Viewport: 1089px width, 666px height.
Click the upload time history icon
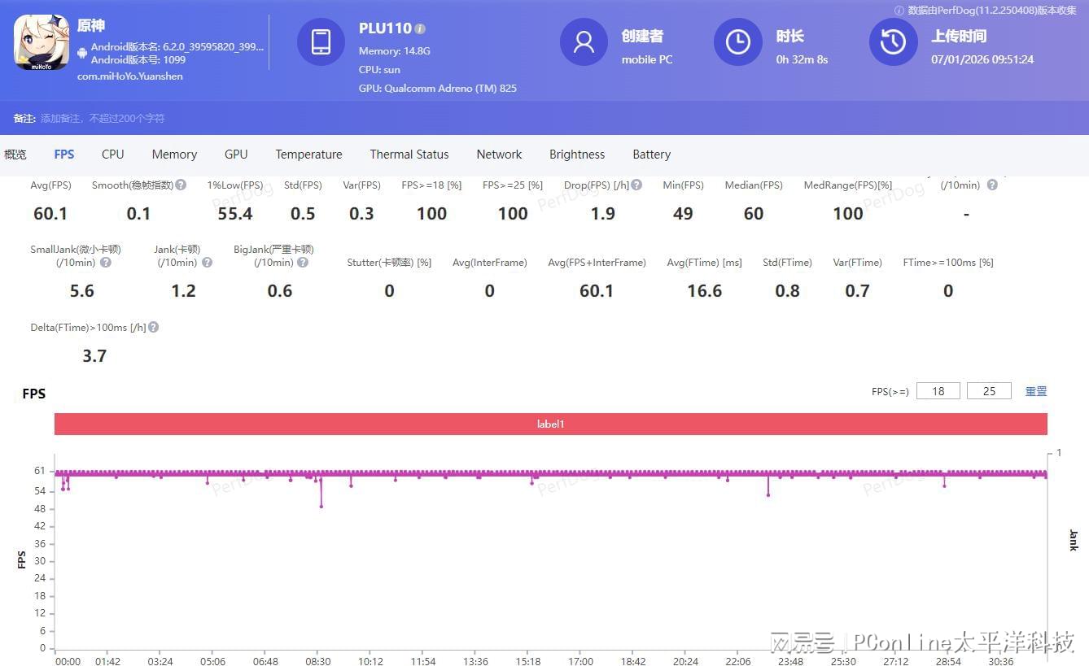tap(893, 42)
